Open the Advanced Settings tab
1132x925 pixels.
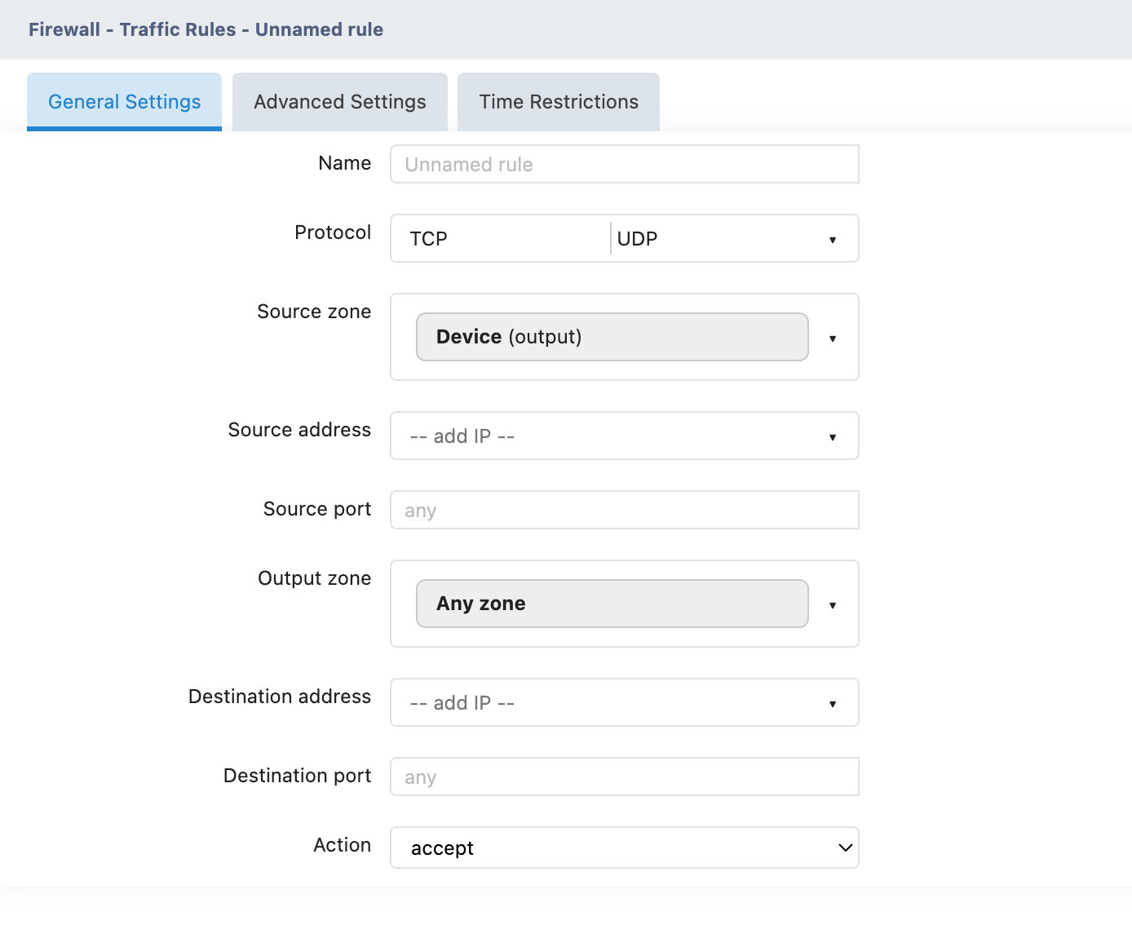tap(339, 102)
